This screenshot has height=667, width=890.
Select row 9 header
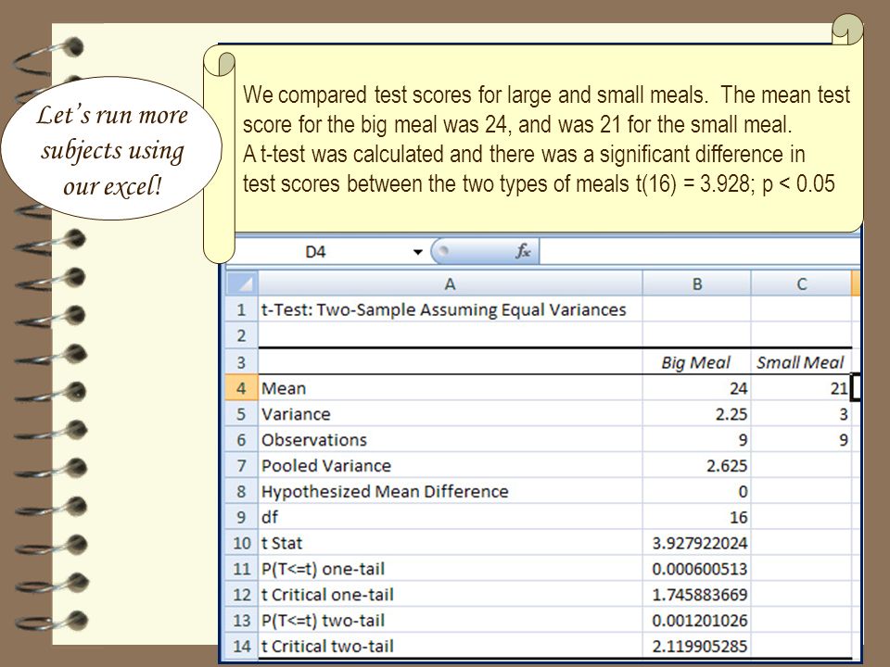[x=242, y=517]
